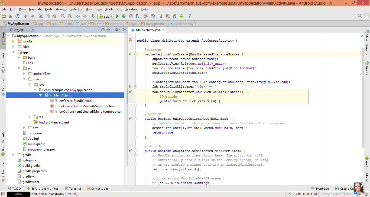The height and width of the screenshot is (197, 370).
Task: Click the Debug app bug icon
Action: coord(124,16)
